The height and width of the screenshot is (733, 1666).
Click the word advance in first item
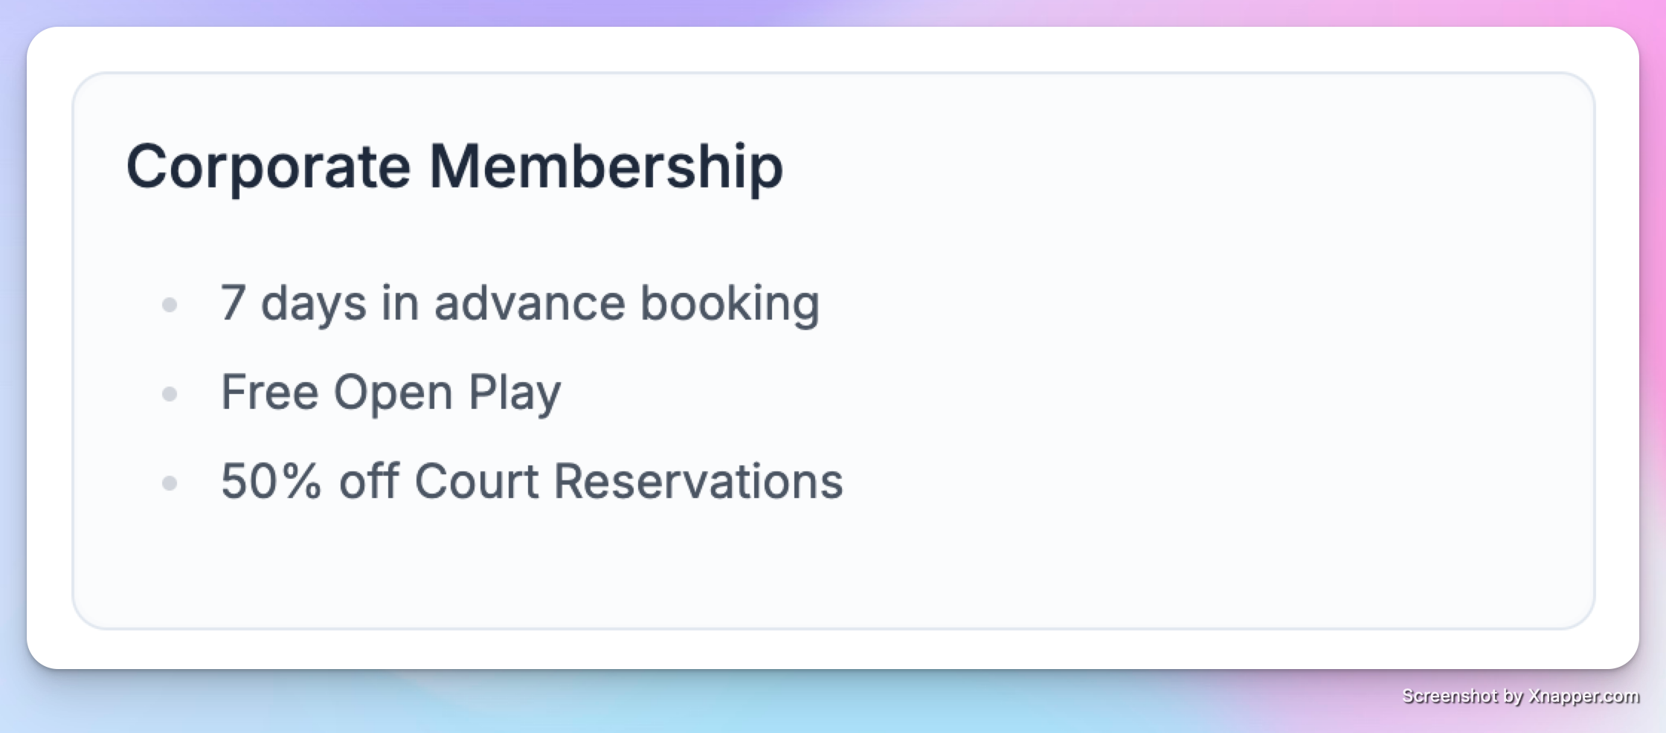click(530, 303)
